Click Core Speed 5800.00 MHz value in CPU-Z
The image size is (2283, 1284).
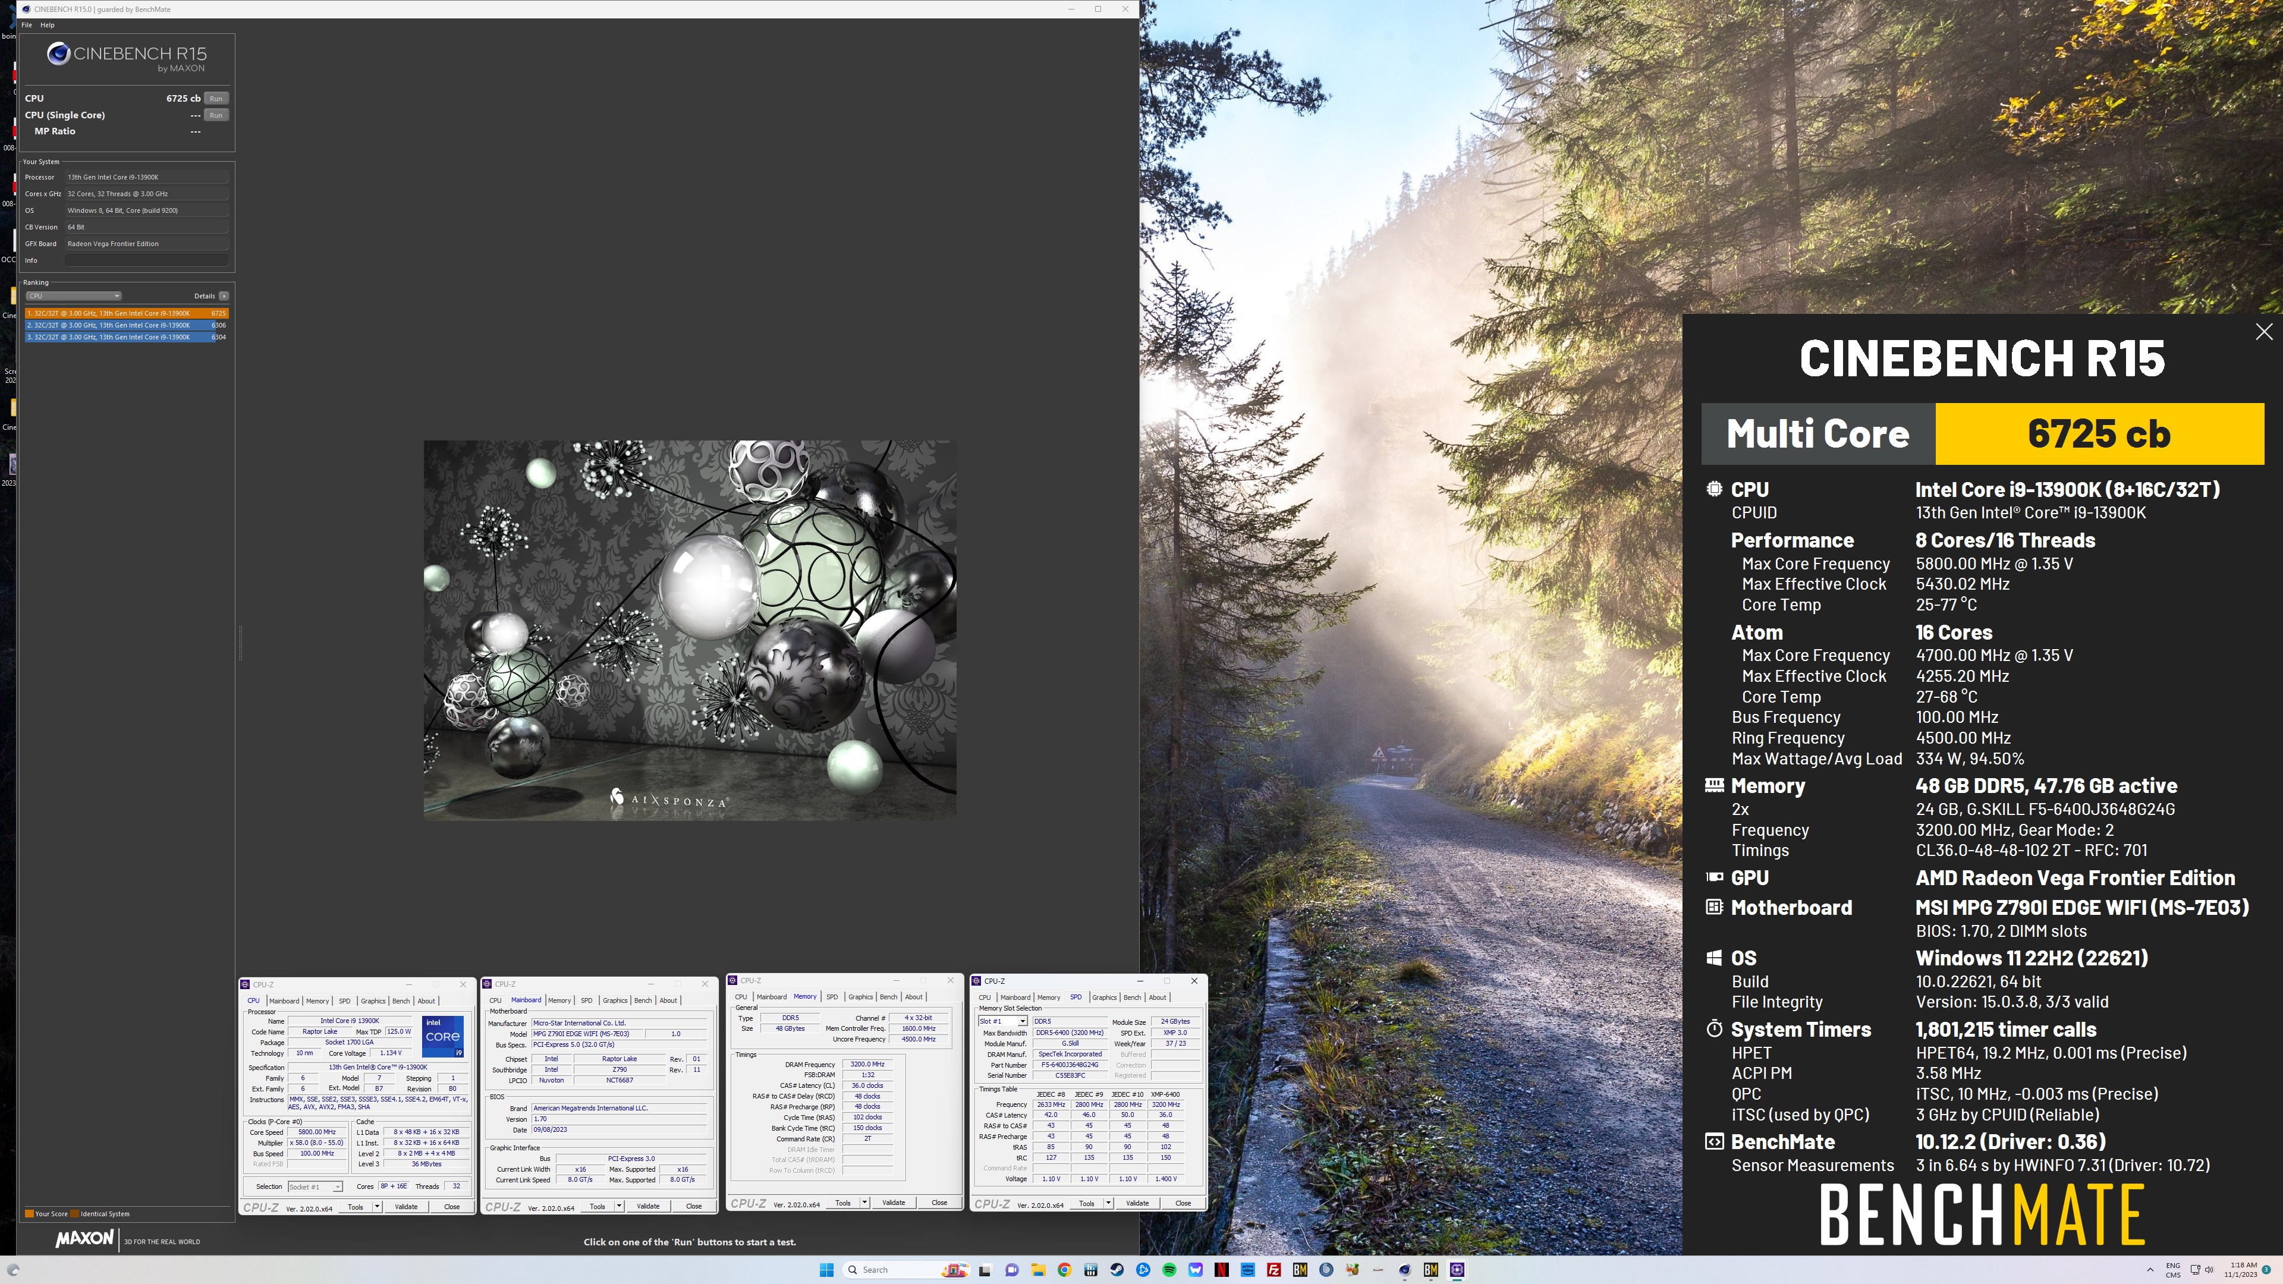click(316, 1132)
